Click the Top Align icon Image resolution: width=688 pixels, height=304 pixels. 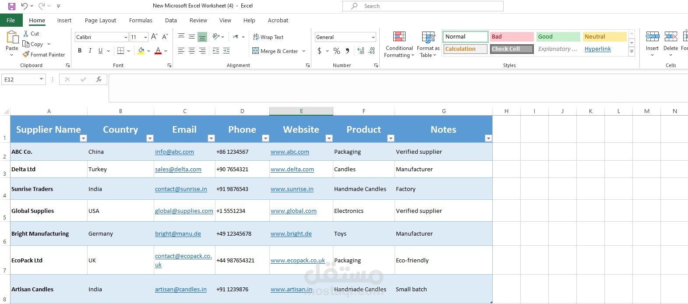[181, 37]
